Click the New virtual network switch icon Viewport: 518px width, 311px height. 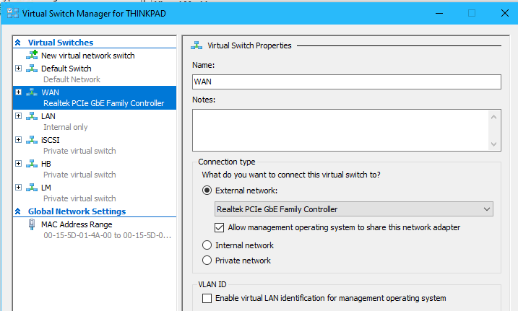32,55
